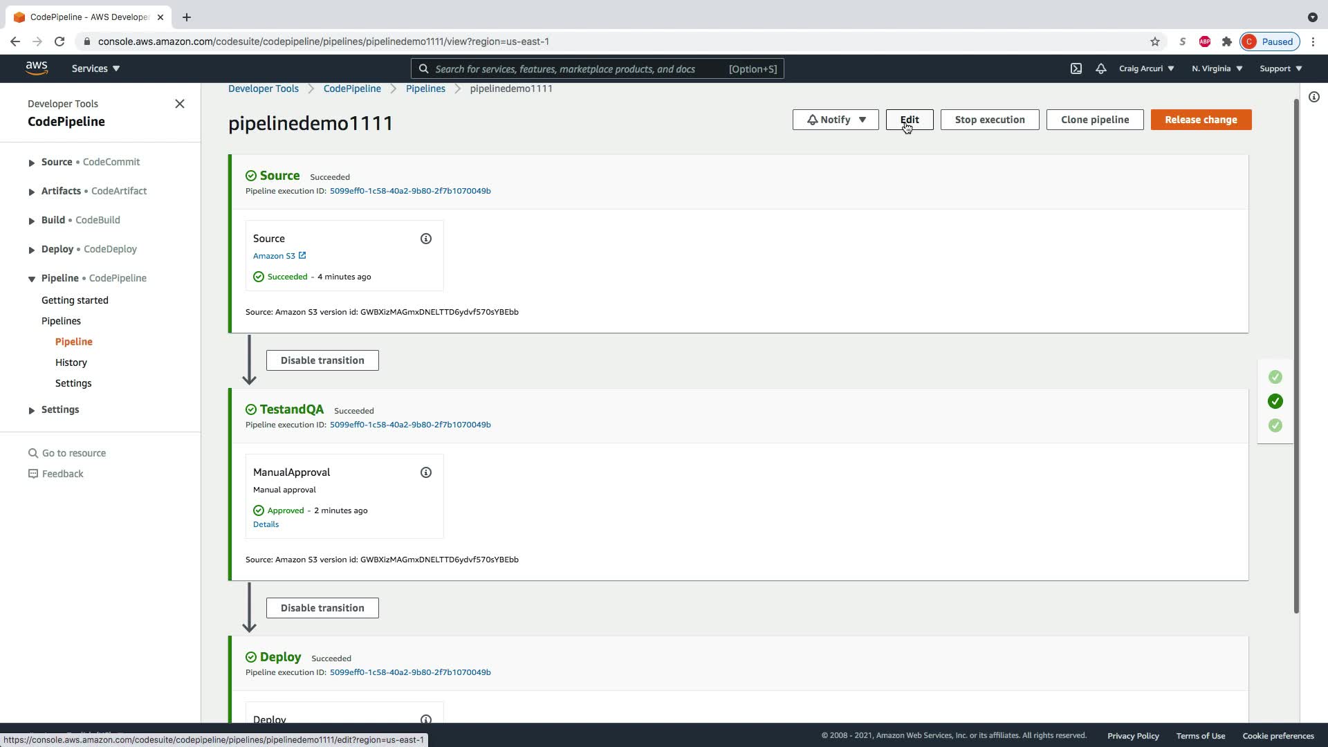
Task: Open the Source action info icon
Action: pos(426,239)
